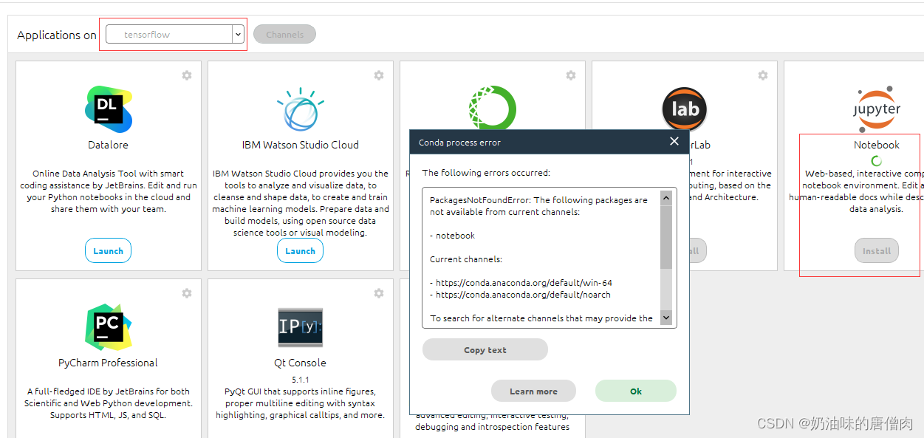Click the error text scrollbar down arrow

pos(665,318)
